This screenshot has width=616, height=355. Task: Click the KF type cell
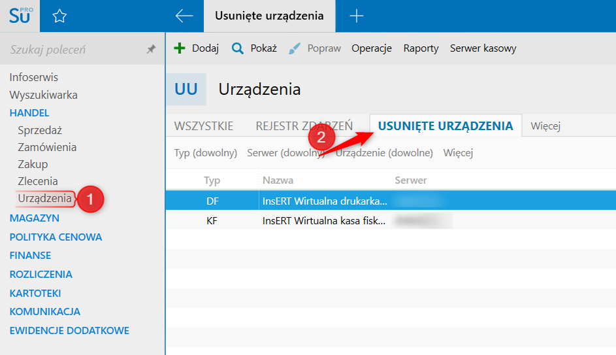click(x=212, y=220)
